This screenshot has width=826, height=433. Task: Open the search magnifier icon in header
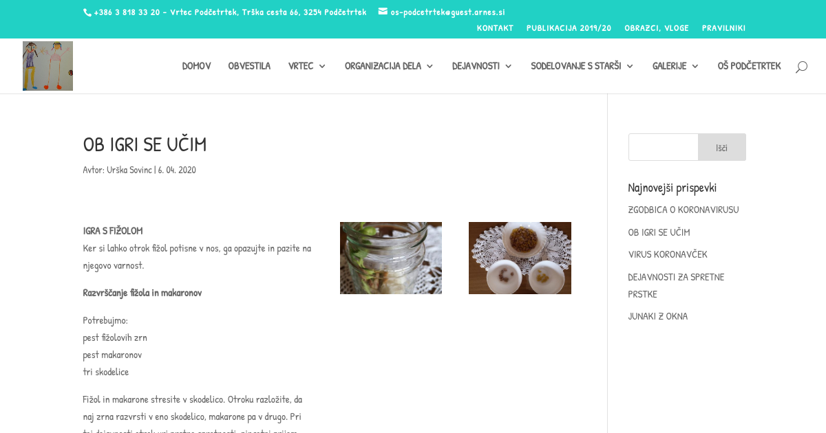[x=801, y=67]
